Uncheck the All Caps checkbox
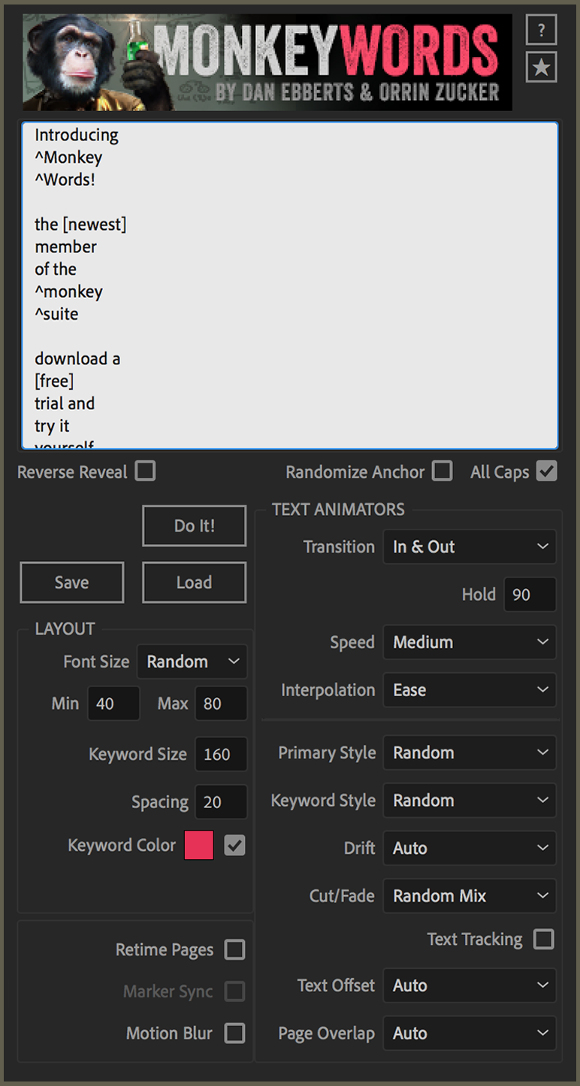580x1086 pixels. 547,472
